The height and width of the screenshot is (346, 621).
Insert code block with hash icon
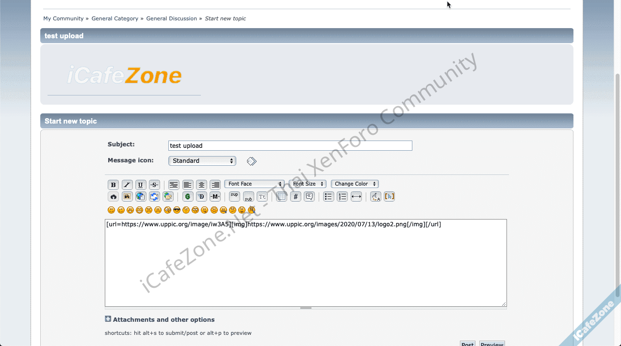(x=295, y=197)
